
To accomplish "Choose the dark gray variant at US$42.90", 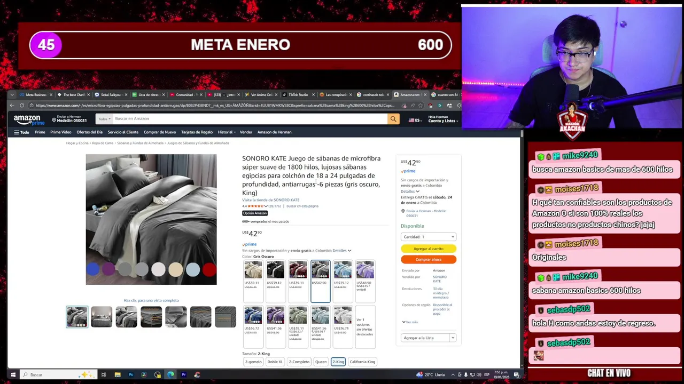I will click(x=321, y=281).
